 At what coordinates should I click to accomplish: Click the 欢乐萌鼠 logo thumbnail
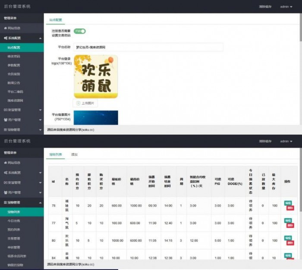pos(96,76)
